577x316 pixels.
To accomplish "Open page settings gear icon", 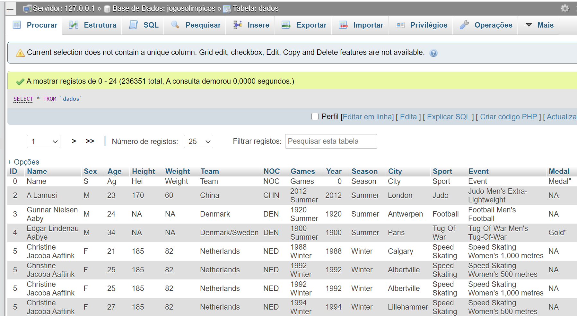I will pos(565,8).
